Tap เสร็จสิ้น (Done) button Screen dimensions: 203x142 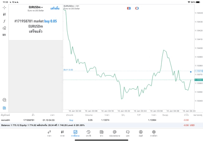[55, 8]
